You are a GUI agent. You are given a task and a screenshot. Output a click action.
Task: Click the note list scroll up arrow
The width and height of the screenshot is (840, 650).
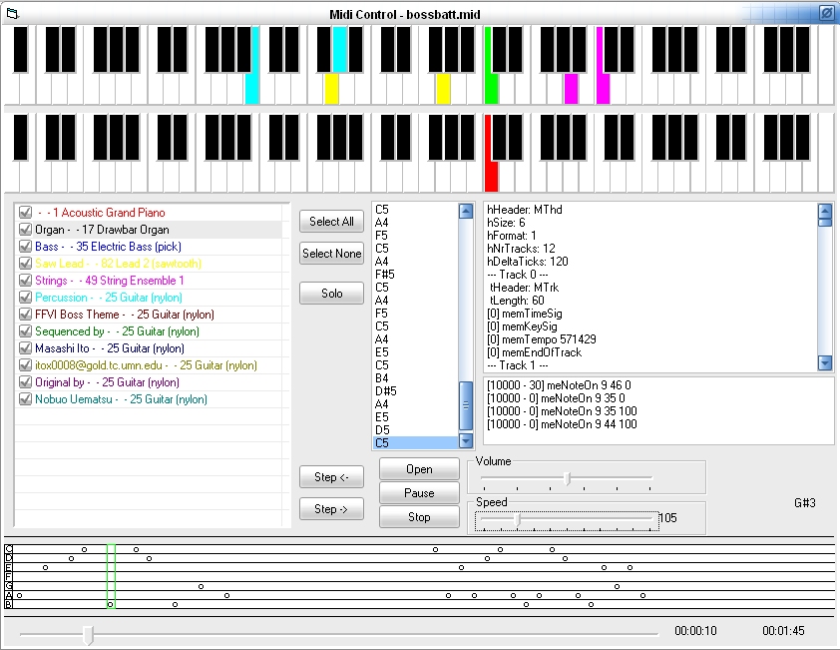[x=466, y=211]
